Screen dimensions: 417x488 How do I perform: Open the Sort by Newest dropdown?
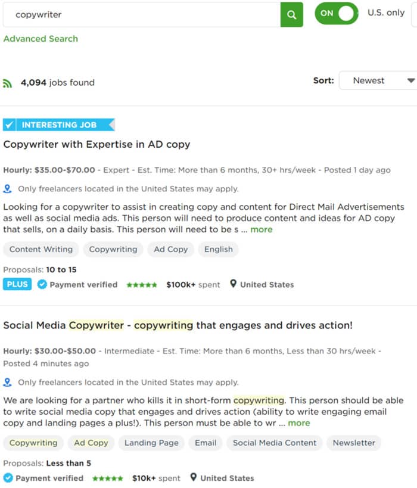click(376, 80)
